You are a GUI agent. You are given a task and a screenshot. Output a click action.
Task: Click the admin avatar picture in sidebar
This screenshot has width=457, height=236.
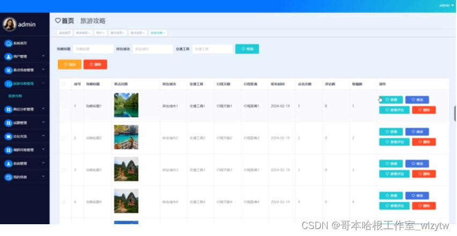pos(9,24)
